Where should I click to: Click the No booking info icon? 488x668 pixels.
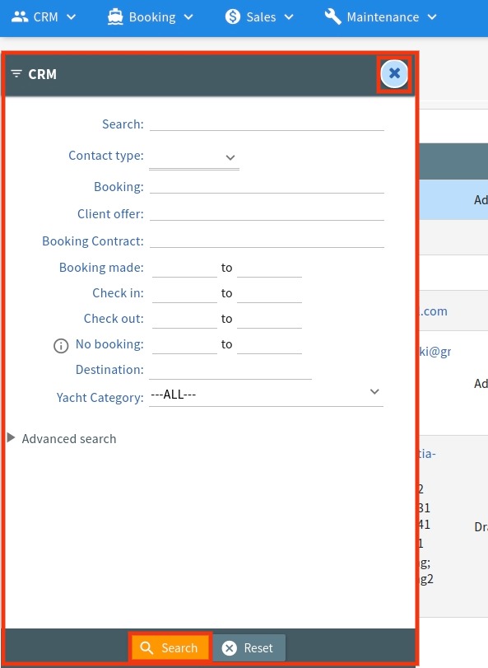(61, 345)
